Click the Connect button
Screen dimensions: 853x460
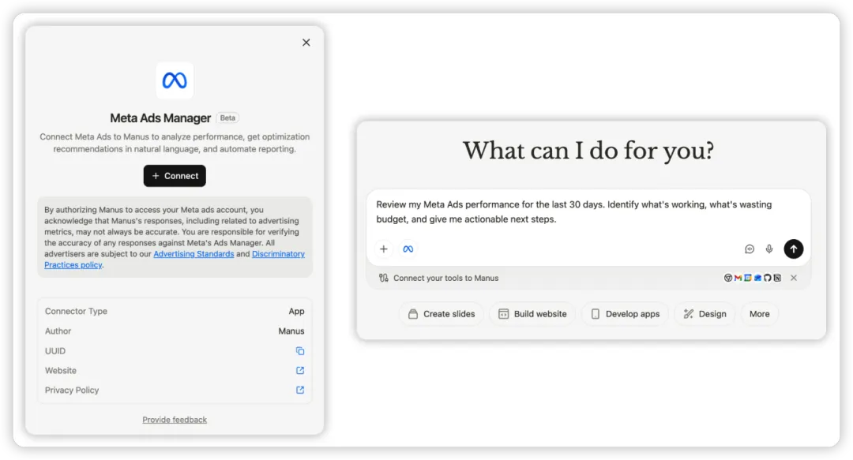pyautogui.click(x=175, y=176)
